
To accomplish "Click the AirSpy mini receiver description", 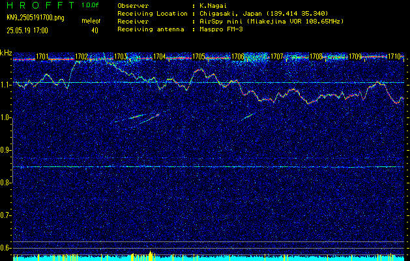I will point(272,22).
